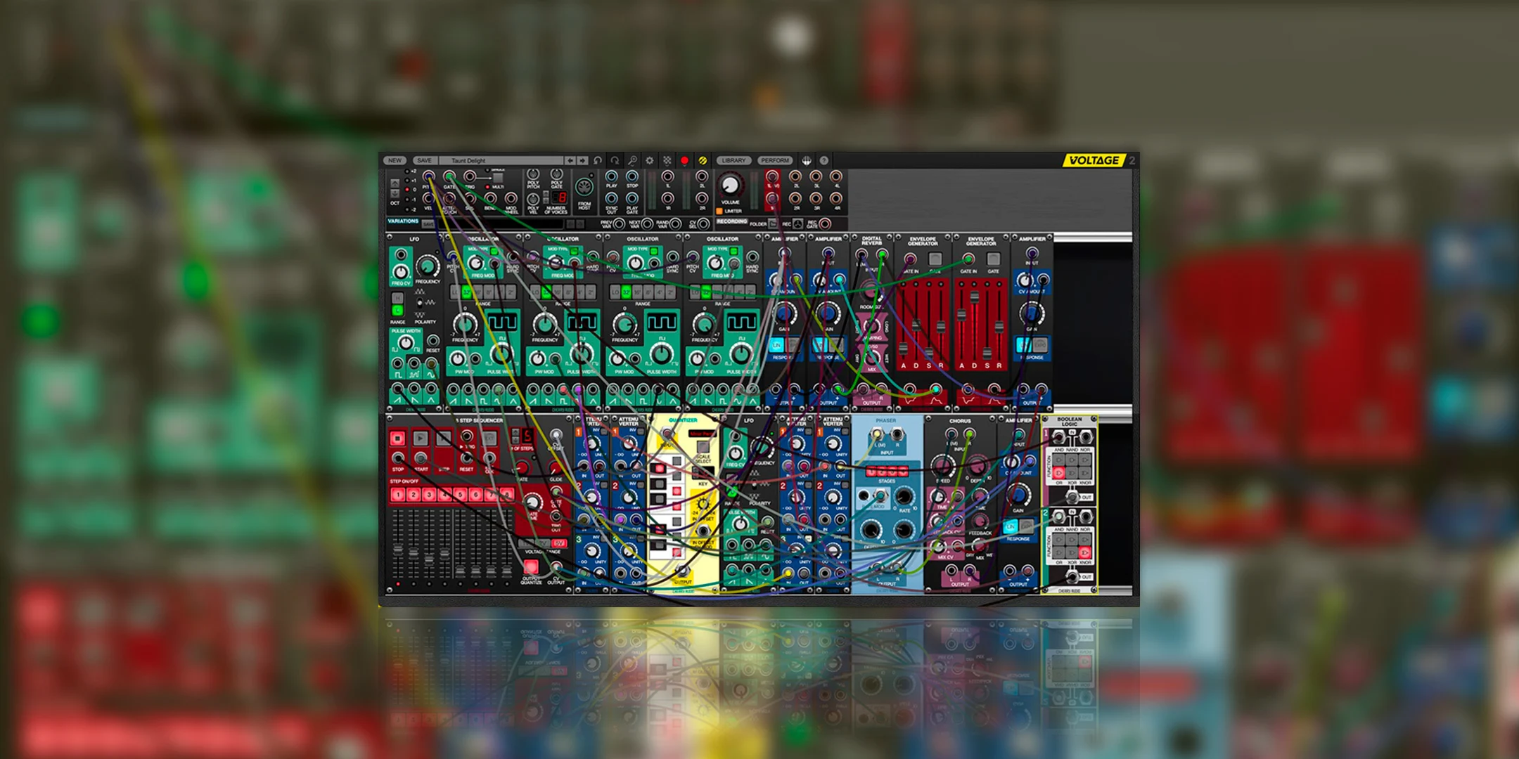The width and height of the screenshot is (1519, 759).
Task: Open settings gear in the toolbar
Action: point(650,160)
